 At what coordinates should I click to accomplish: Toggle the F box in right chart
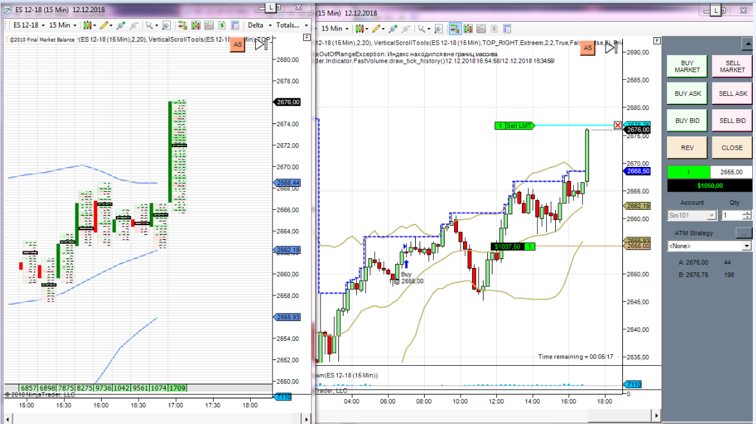[657, 40]
